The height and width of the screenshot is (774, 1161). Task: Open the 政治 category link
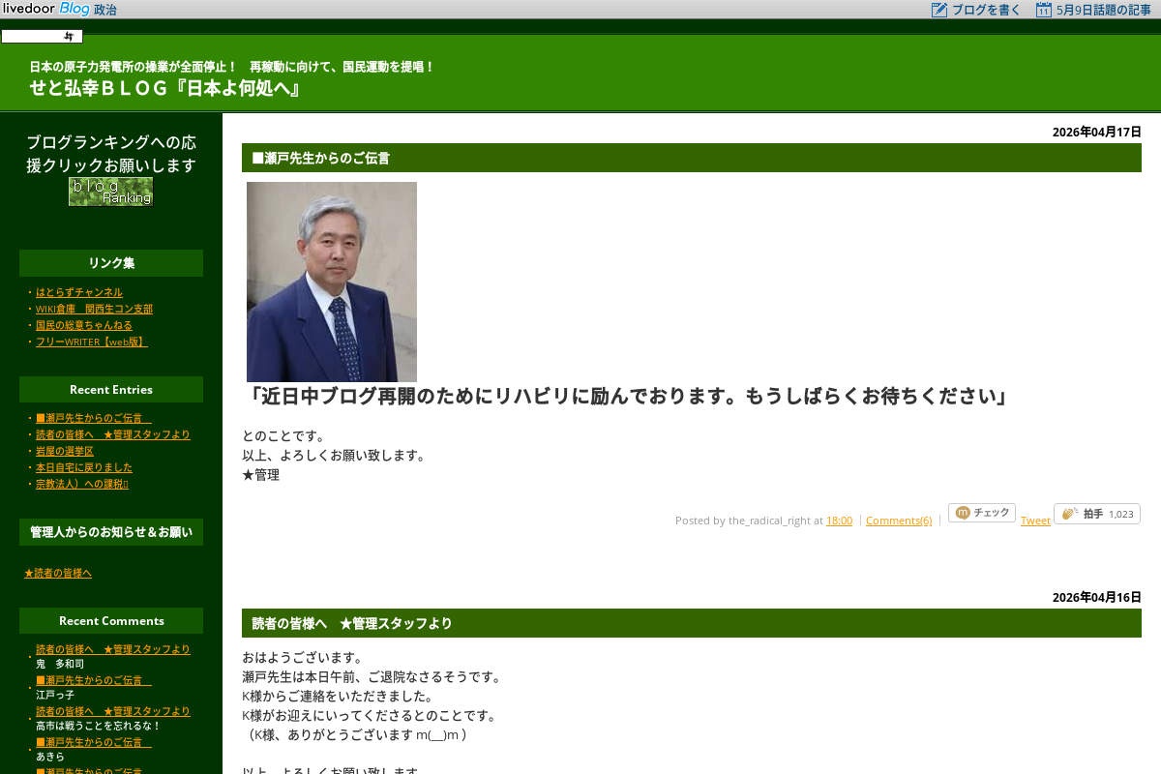click(104, 10)
